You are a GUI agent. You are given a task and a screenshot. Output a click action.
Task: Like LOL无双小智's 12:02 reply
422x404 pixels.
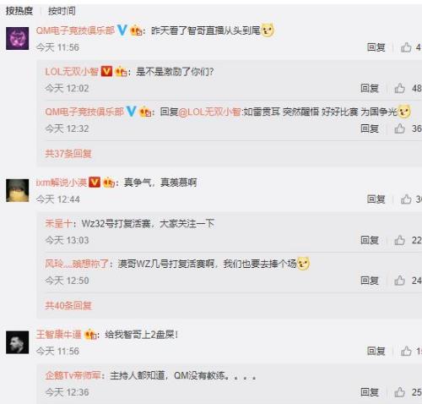tap(399, 88)
